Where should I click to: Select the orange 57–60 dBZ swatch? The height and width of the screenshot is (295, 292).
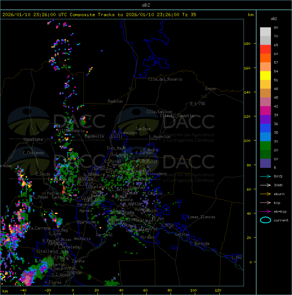pyautogui.click(x=265, y=58)
